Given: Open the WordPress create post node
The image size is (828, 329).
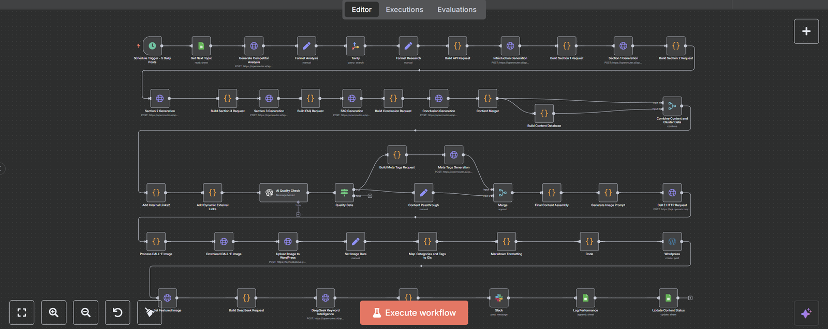Looking at the screenshot, I should click(x=672, y=242).
